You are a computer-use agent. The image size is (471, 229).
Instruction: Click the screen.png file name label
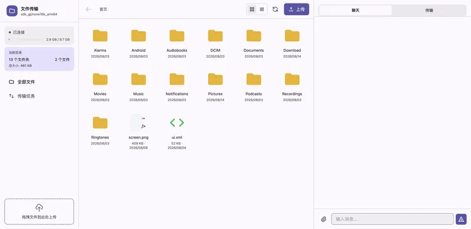138,137
